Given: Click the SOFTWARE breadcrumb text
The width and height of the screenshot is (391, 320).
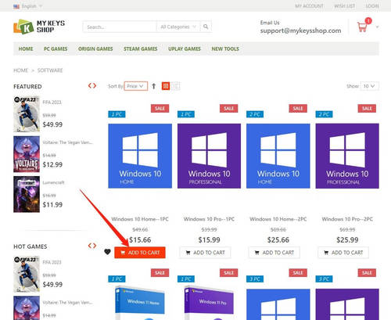Looking at the screenshot, I should [x=50, y=70].
